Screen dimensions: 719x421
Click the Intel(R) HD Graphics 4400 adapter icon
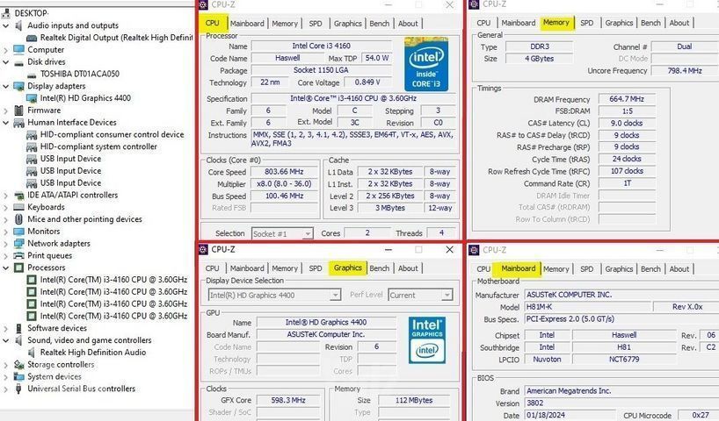tap(32, 98)
